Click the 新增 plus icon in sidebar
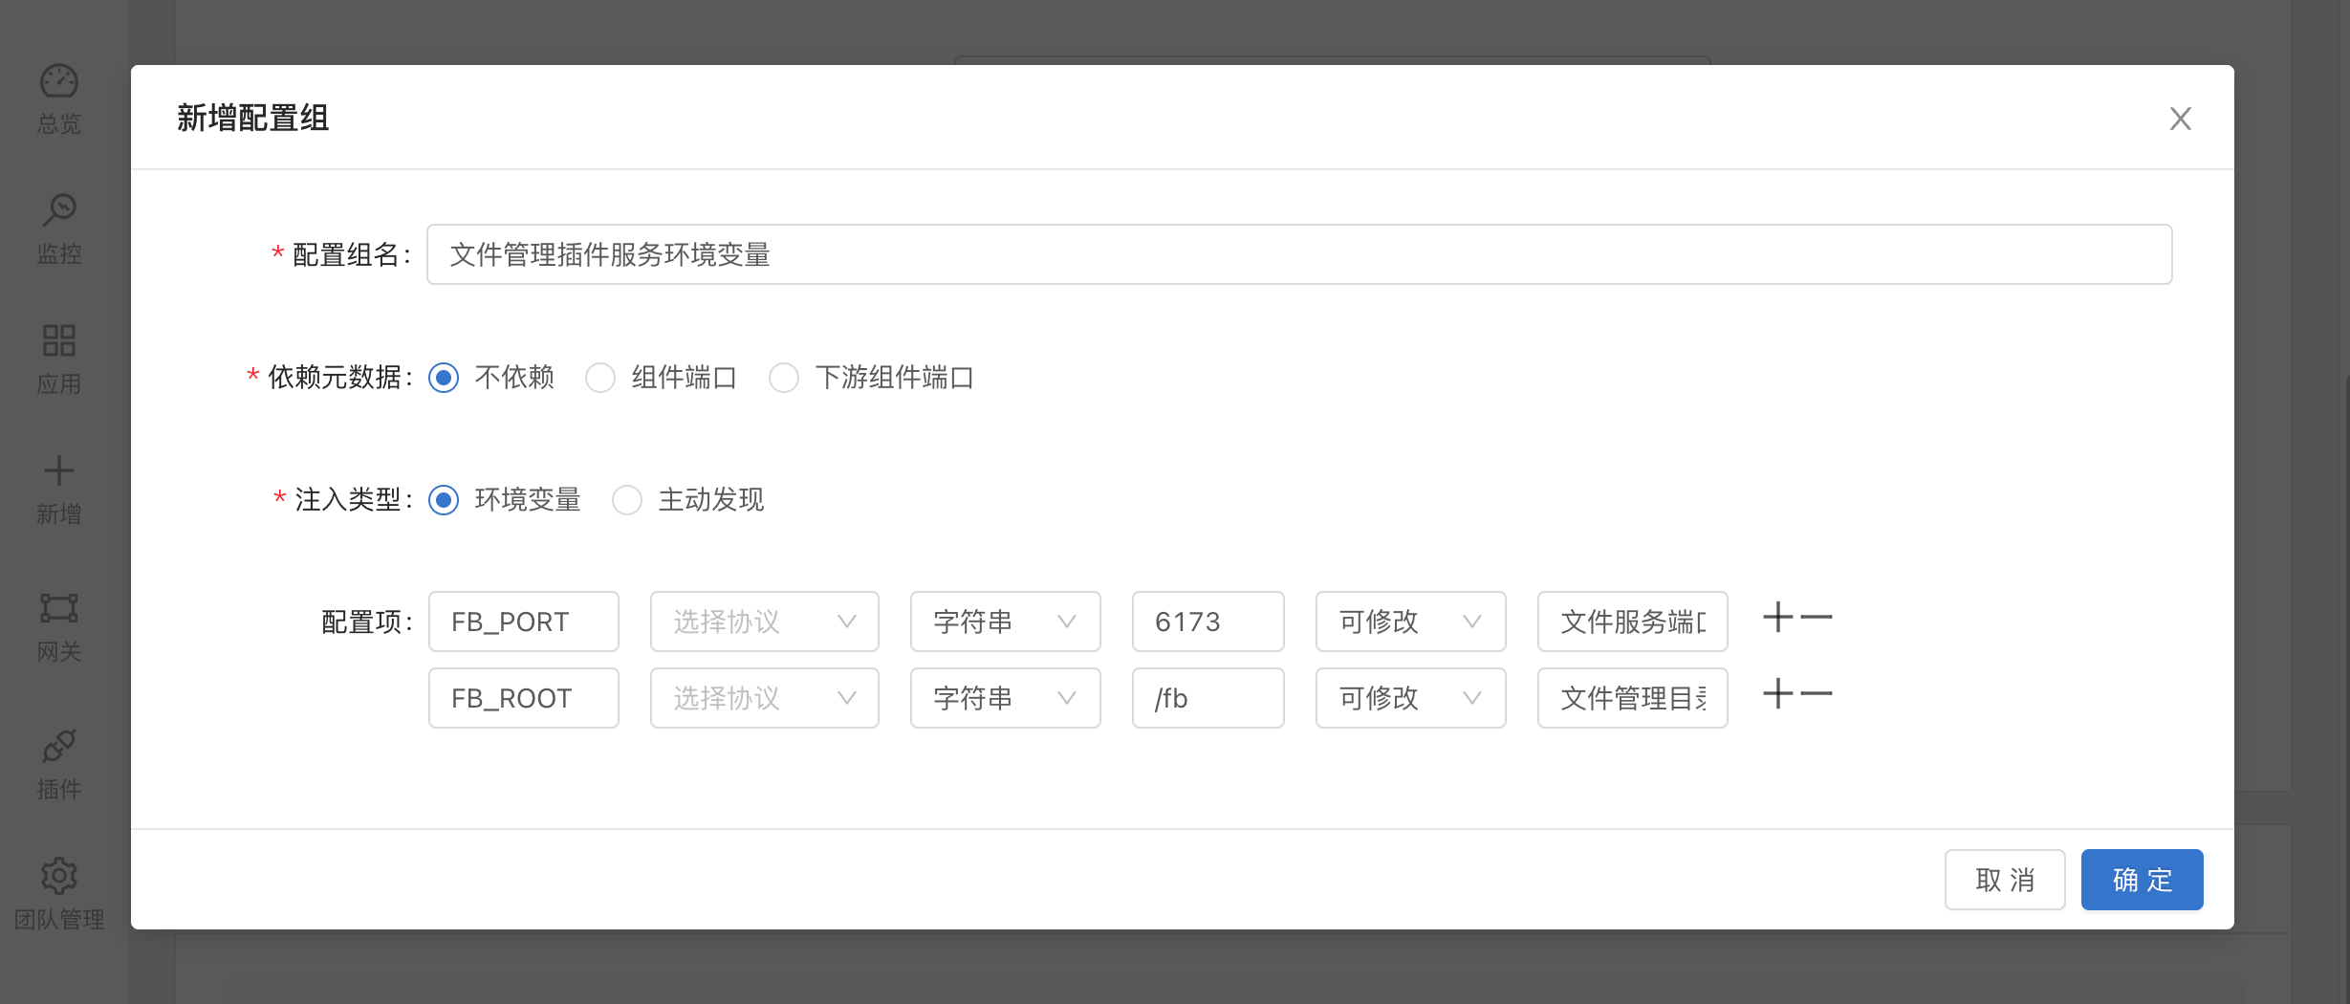This screenshot has width=2350, height=1004. pyautogui.click(x=59, y=470)
